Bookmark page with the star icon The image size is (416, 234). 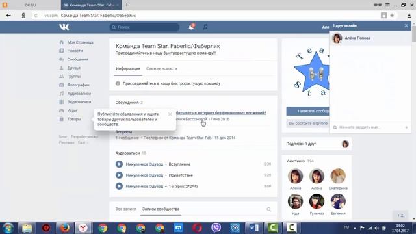point(392,16)
